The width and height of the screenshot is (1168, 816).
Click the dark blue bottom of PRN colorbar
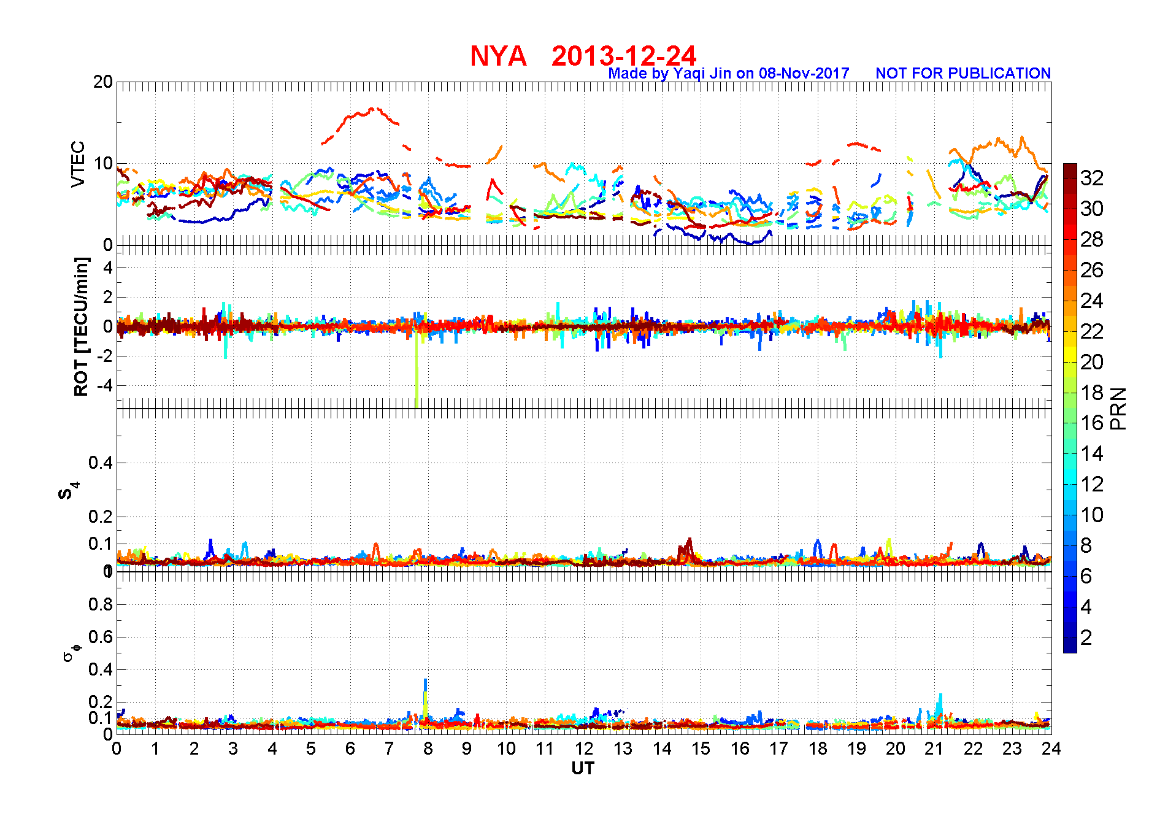pos(1070,645)
